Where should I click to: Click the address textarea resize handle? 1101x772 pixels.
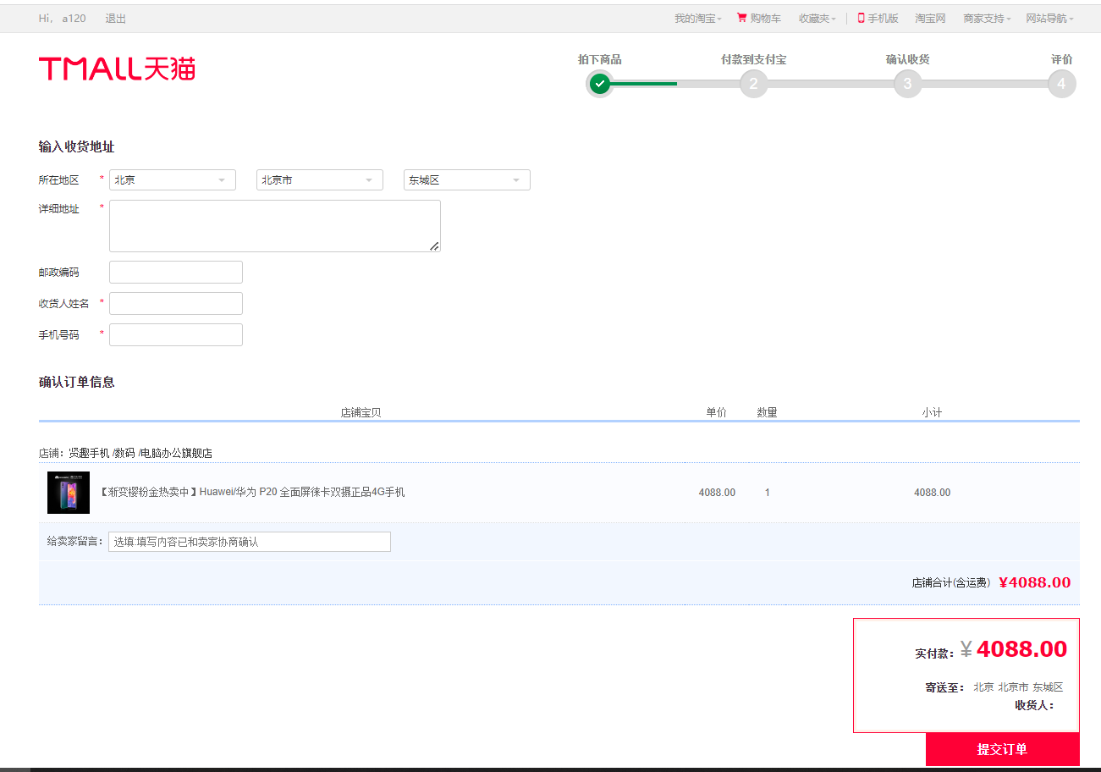[x=434, y=245]
